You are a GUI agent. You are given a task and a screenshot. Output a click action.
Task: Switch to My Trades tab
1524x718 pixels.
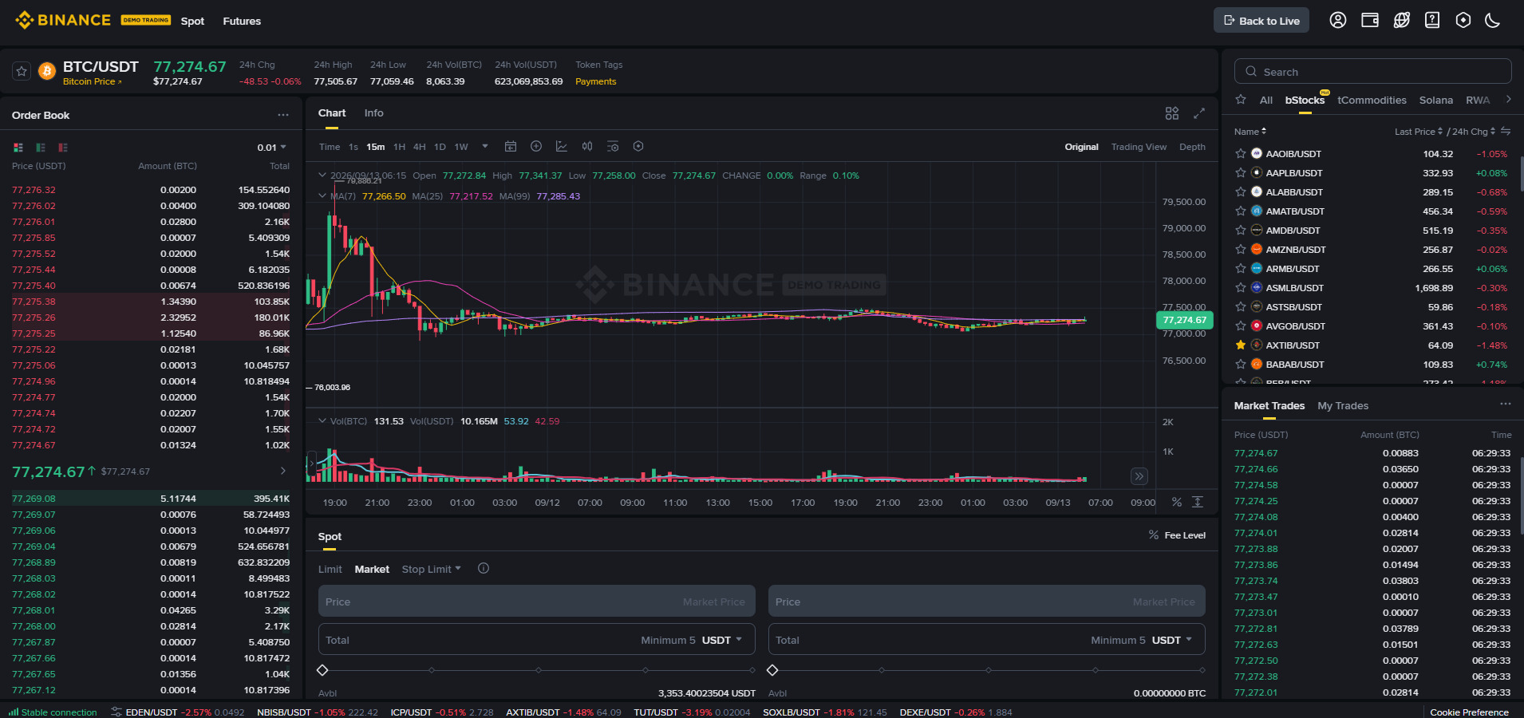coord(1343,405)
